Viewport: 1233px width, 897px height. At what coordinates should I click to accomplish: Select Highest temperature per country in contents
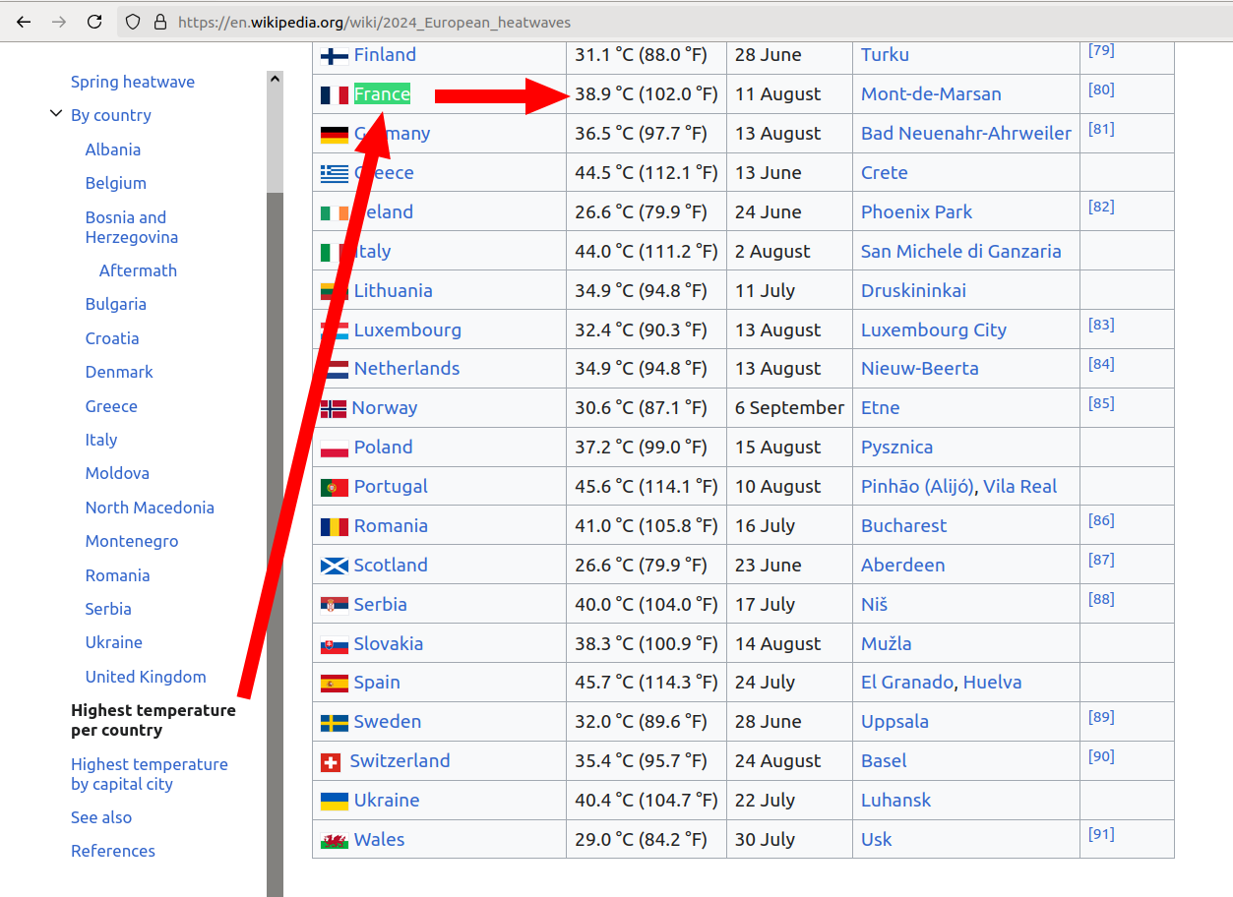[154, 720]
